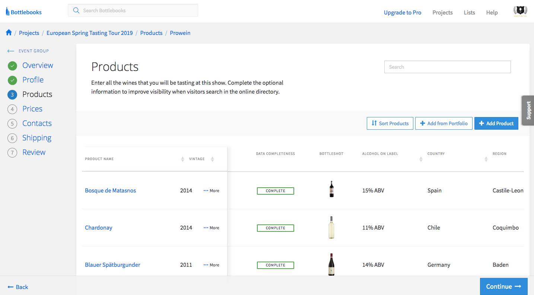Click the Blauer Spätburgunder bottleshot
The height and width of the screenshot is (295, 534).
[331, 265]
